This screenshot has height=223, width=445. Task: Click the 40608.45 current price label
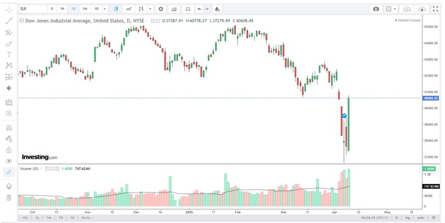(x=430, y=98)
